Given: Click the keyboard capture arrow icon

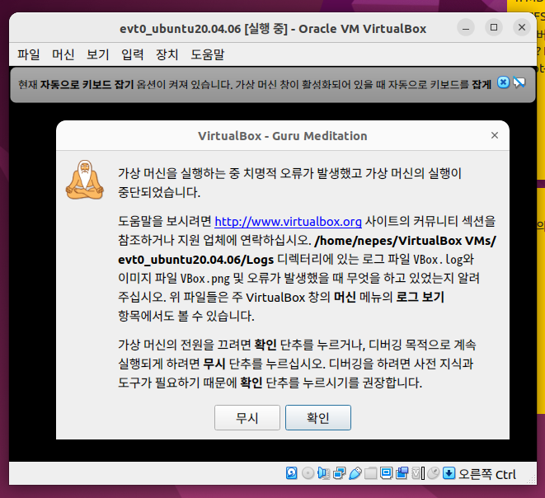Looking at the screenshot, I should coord(449,473).
